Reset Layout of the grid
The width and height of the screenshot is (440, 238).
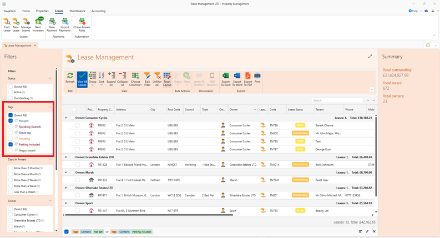click(167, 79)
